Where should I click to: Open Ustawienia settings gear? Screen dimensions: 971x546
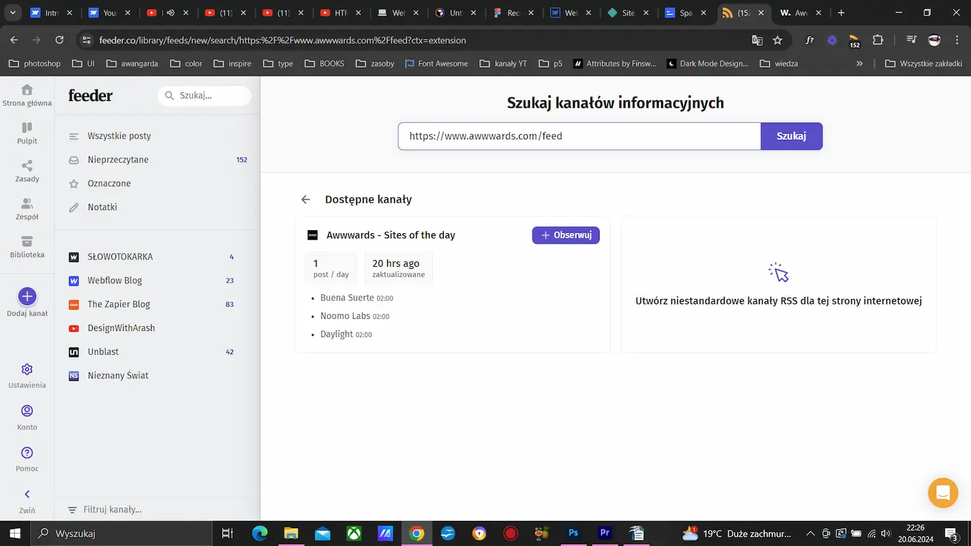[x=27, y=370]
